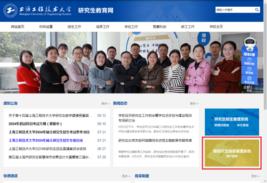The image size is (267, 183).
Task: Open the 招生工作 navigation menu
Action: click(74, 26)
